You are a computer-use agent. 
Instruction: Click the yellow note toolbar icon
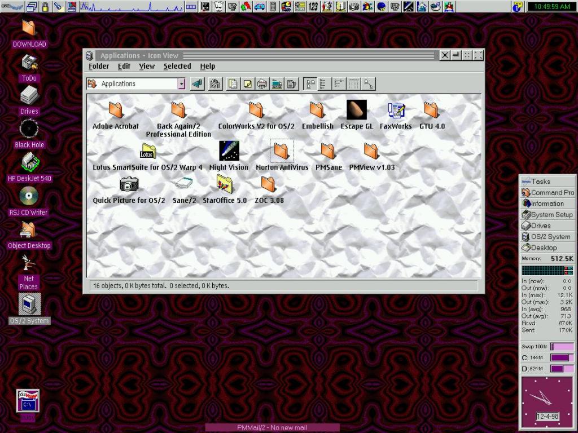pos(247,84)
